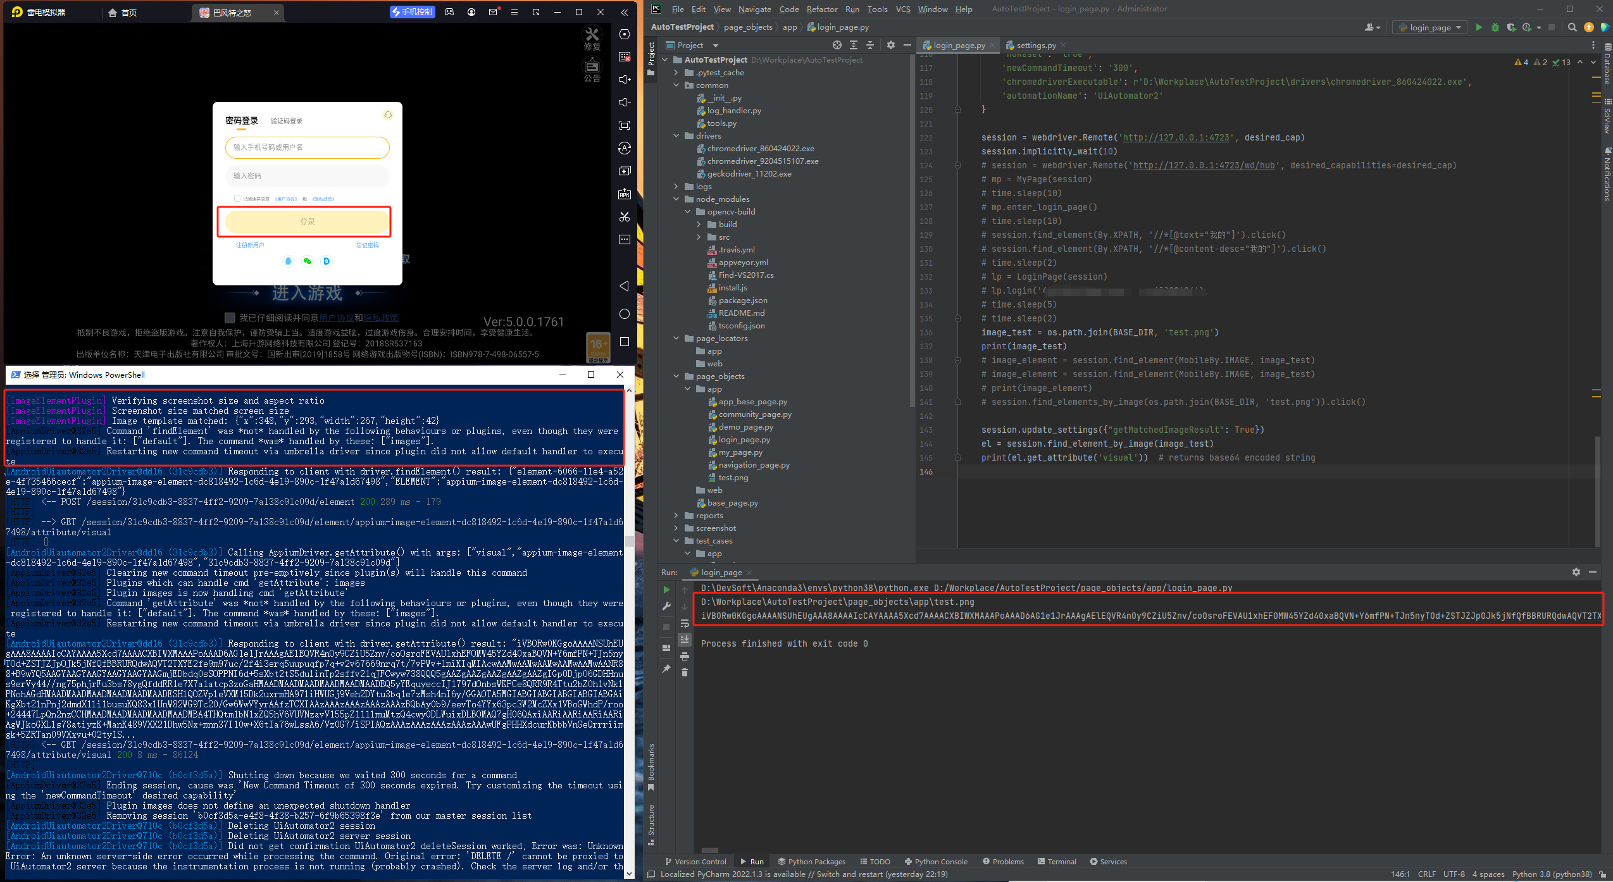Click the phone number or username input field

click(x=307, y=147)
